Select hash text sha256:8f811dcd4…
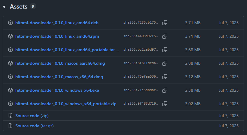The height and width of the screenshot is (135, 247). 141,63
